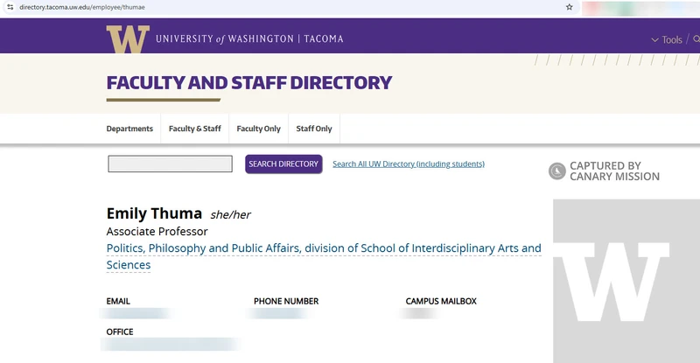Expand the Tools dropdown menu
700x363 pixels.
tap(667, 39)
